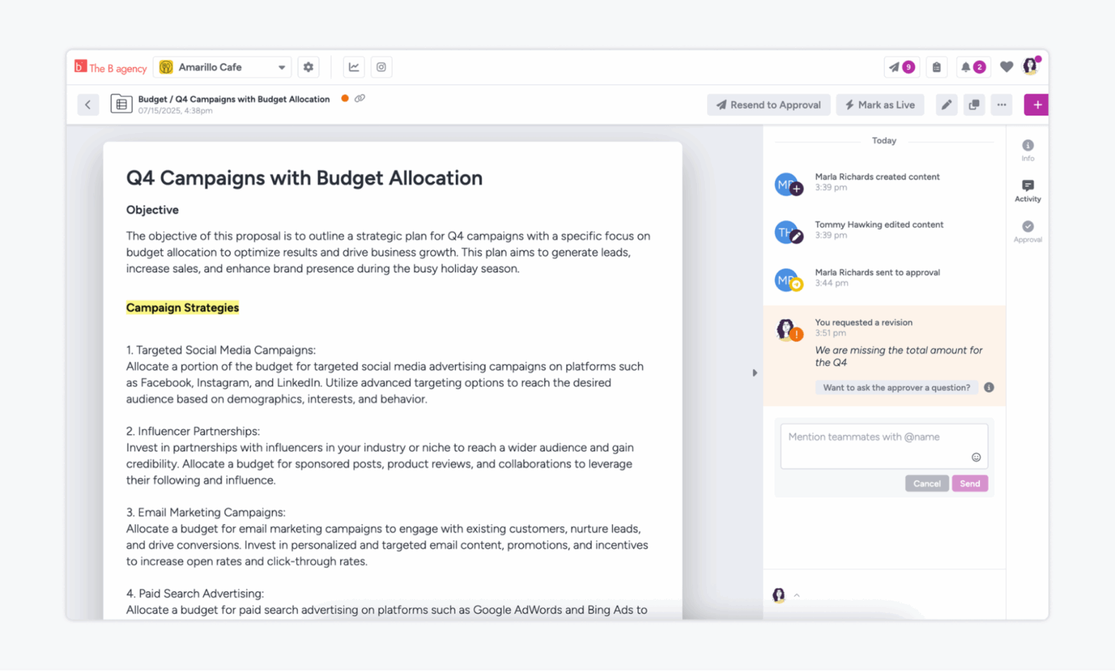This screenshot has width=1115, height=671.
Task: Click Mark as Live button
Action: pos(880,105)
